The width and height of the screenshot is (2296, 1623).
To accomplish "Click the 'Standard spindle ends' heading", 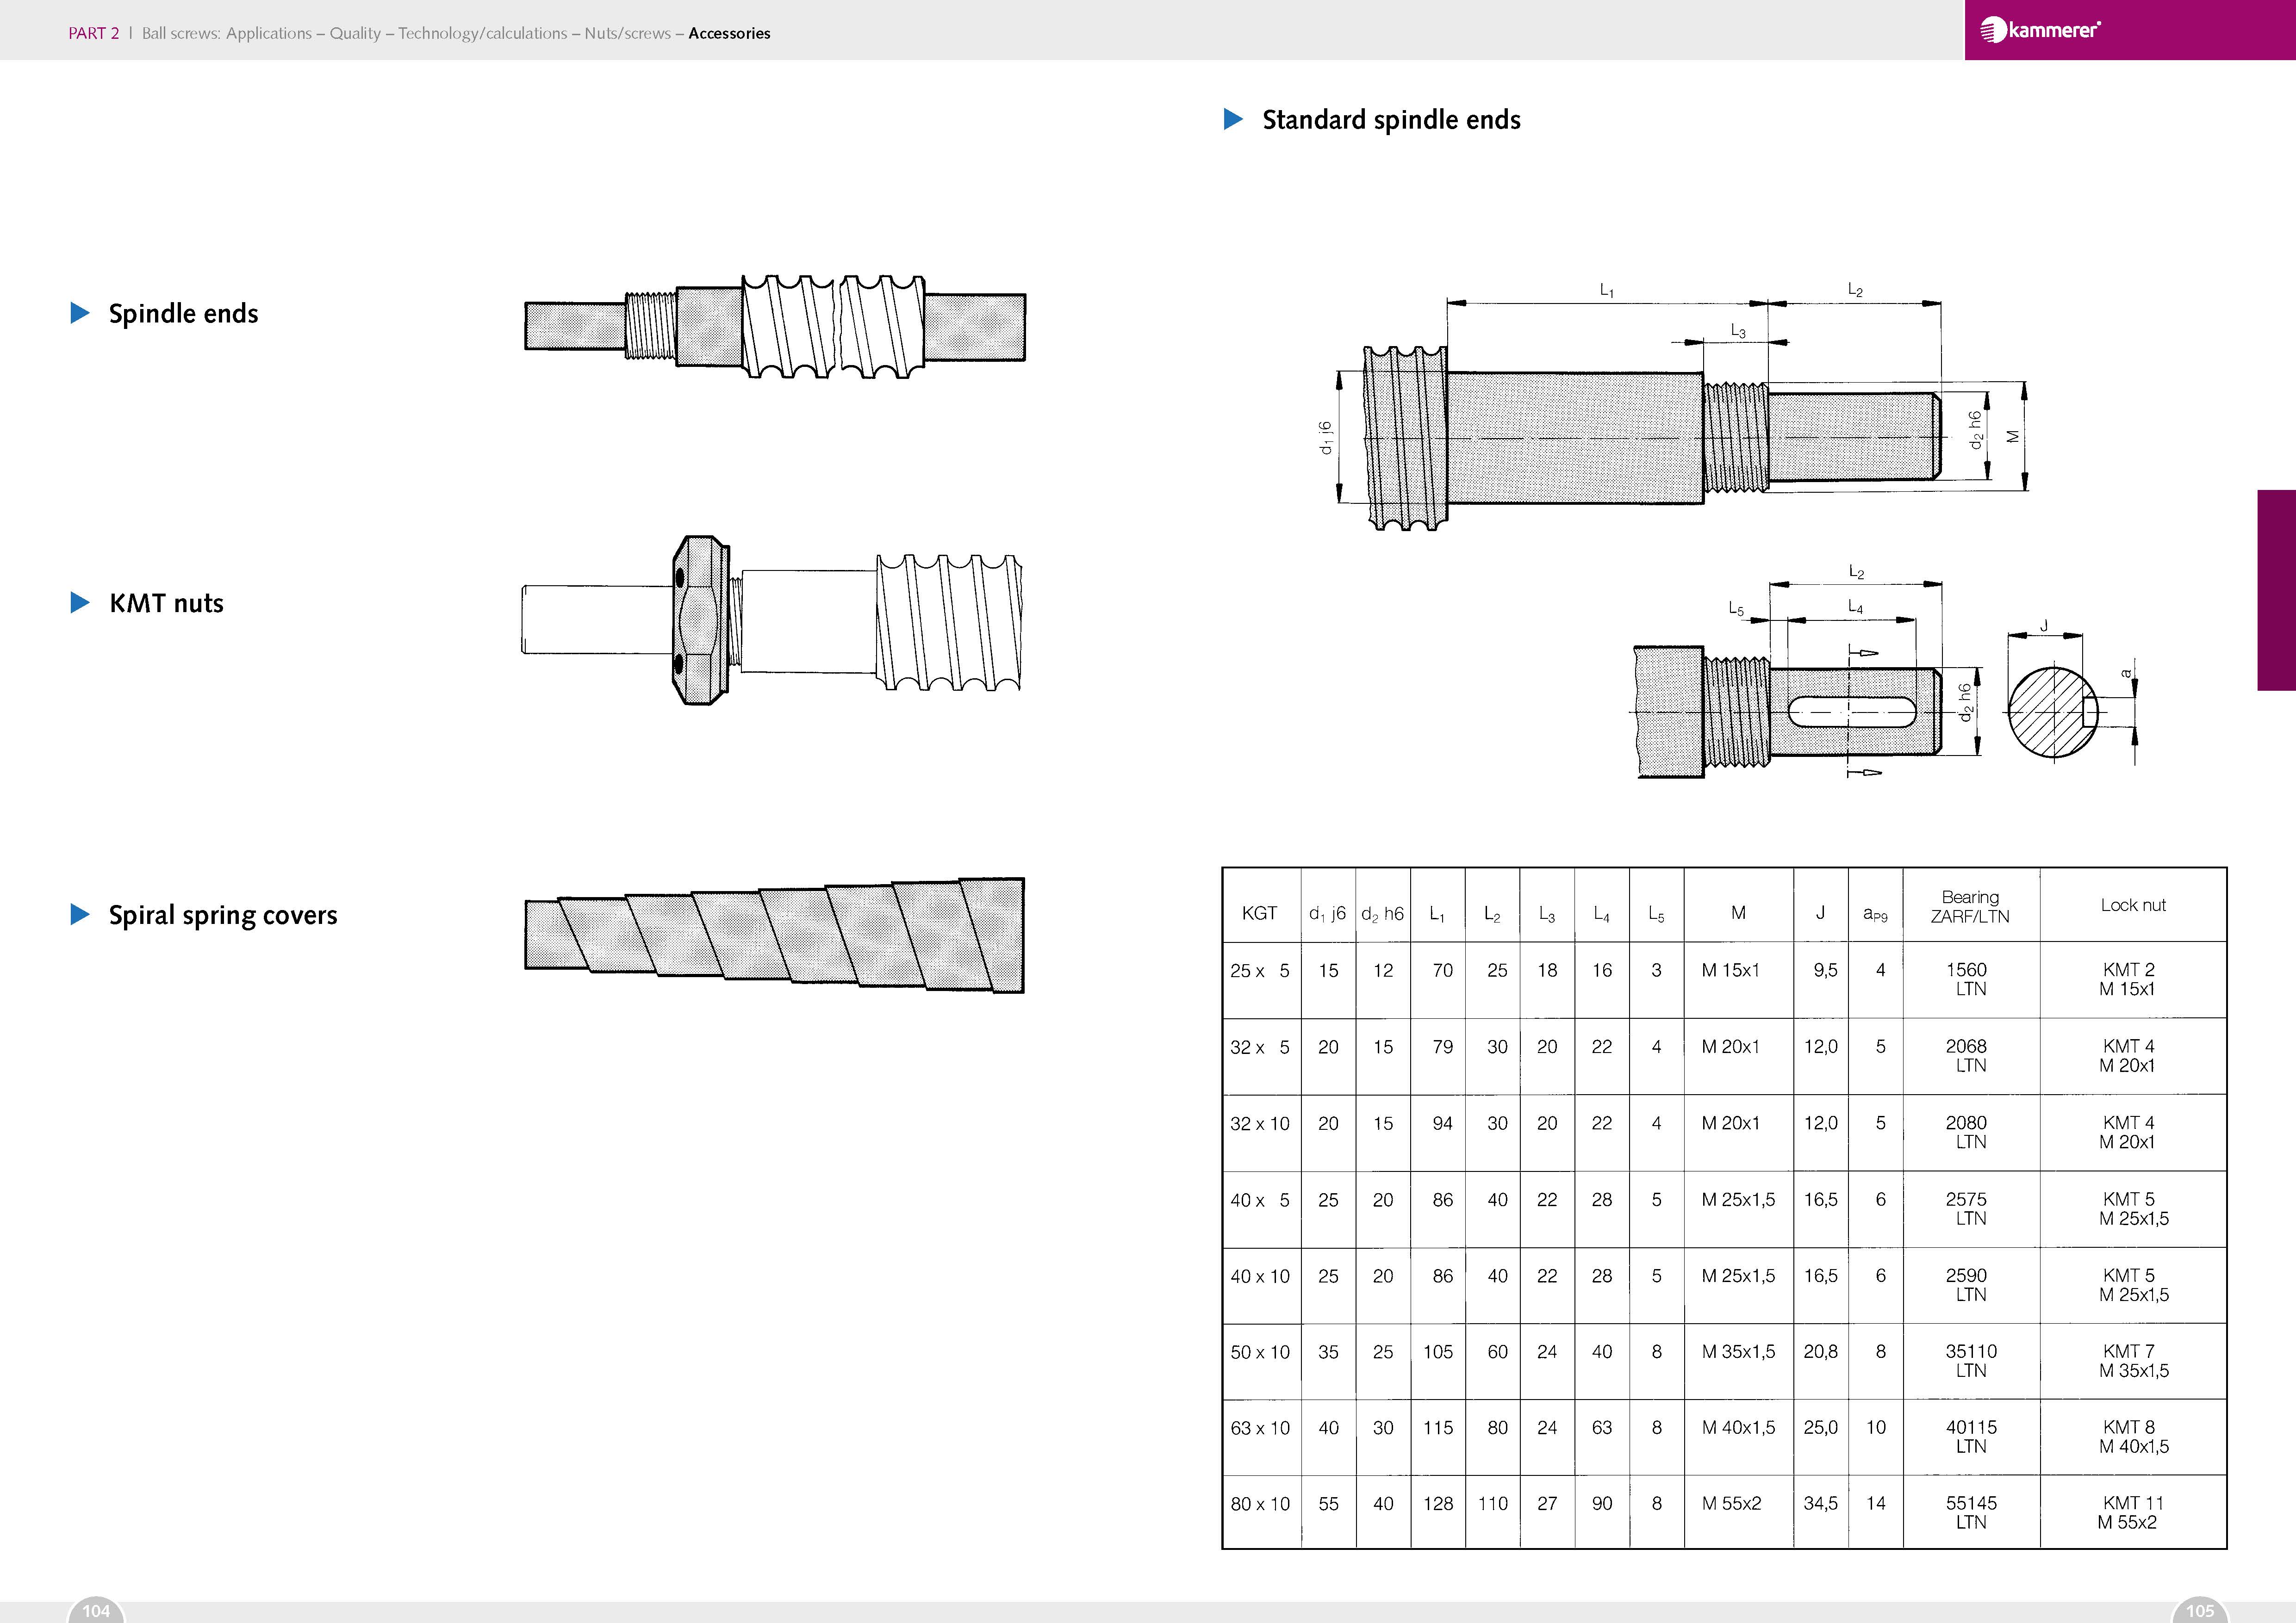I will (1391, 119).
